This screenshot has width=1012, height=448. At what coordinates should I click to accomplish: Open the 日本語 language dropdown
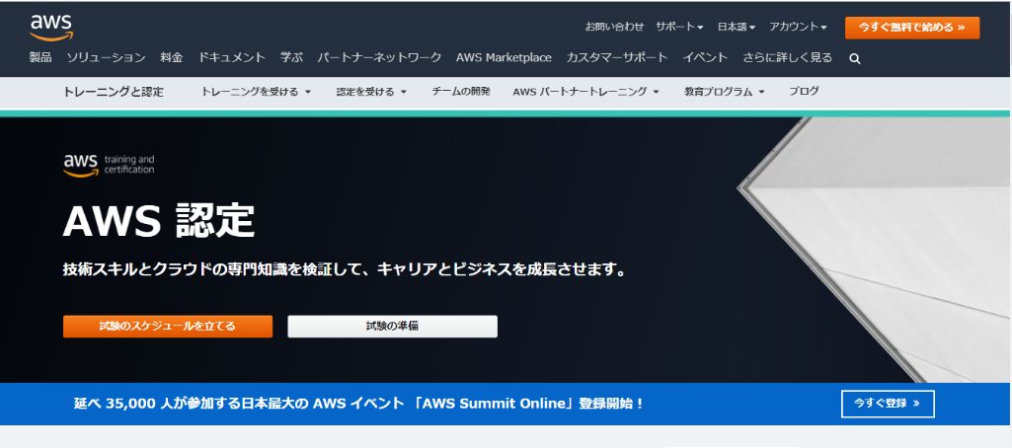click(737, 27)
